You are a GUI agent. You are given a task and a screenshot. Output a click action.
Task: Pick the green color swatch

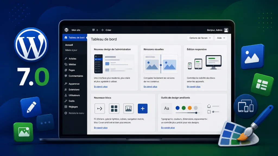click(184, 108)
